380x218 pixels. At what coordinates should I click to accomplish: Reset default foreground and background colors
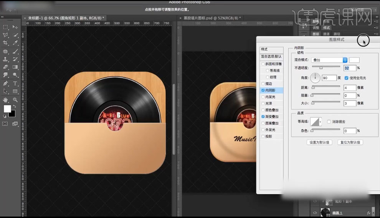point(5,116)
